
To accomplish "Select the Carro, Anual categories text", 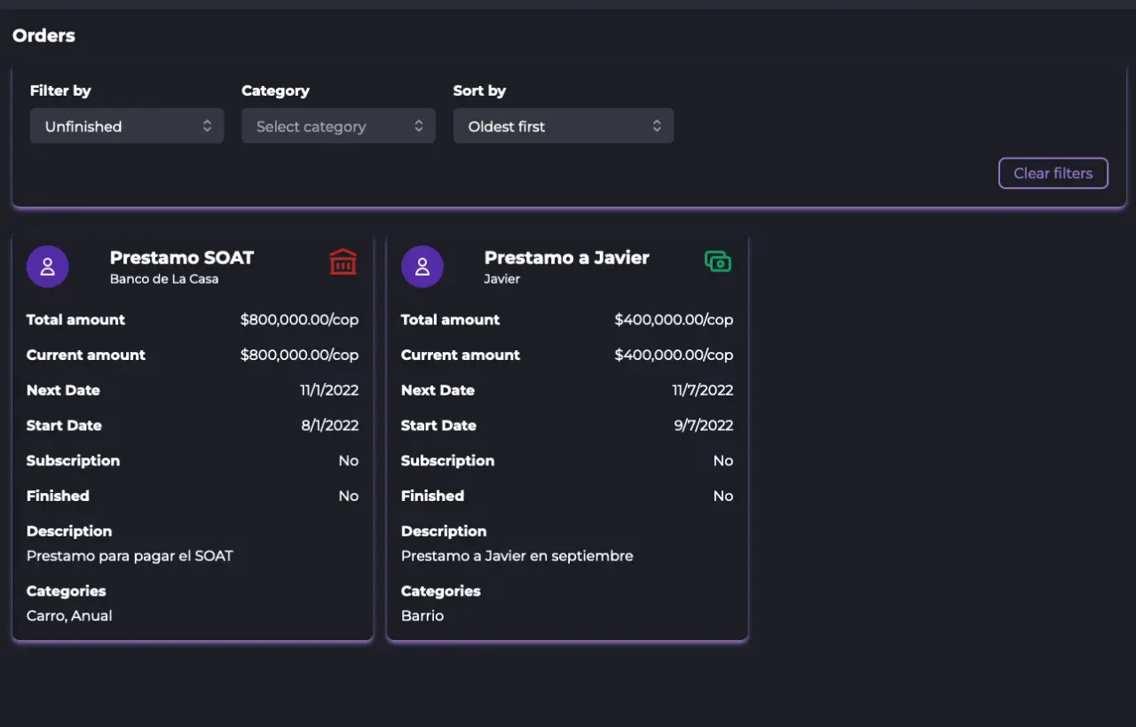I will point(69,615).
